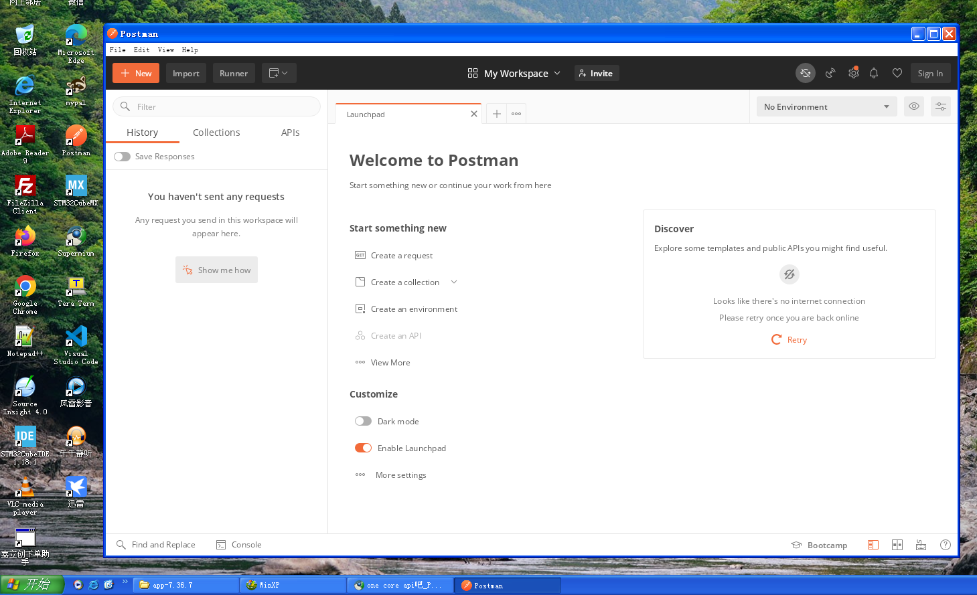977x595 pixels.
Task: Switch to the app-7.36.7 taskbar item
Action: click(x=185, y=585)
